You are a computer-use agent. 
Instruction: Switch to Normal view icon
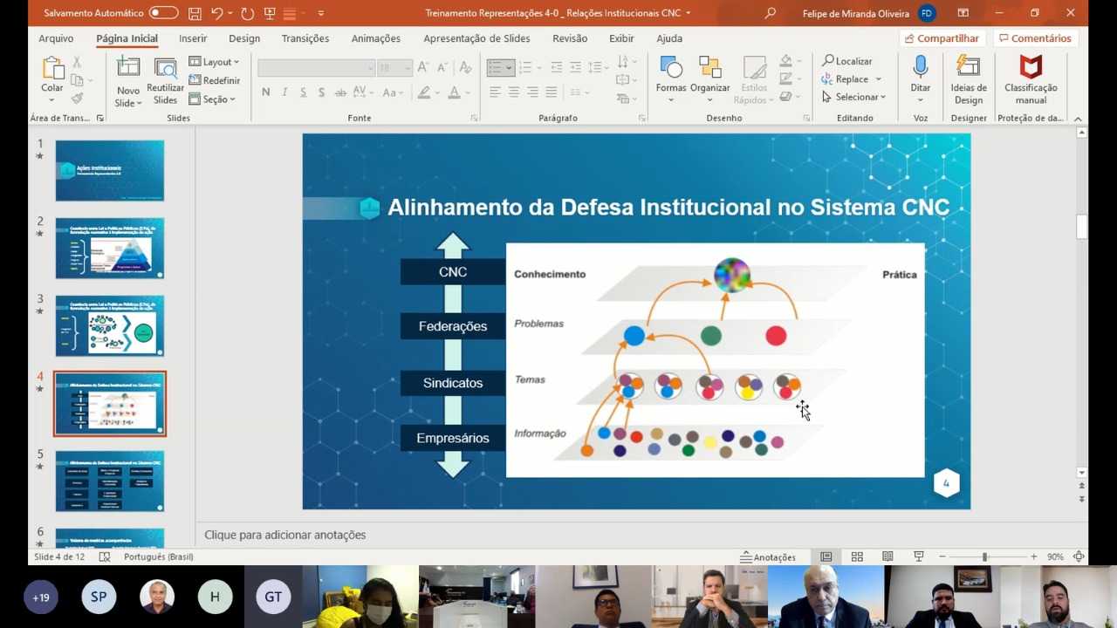click(x=826, y=556)
